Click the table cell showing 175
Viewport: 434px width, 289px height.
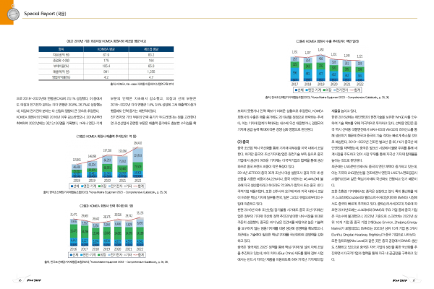106,60
